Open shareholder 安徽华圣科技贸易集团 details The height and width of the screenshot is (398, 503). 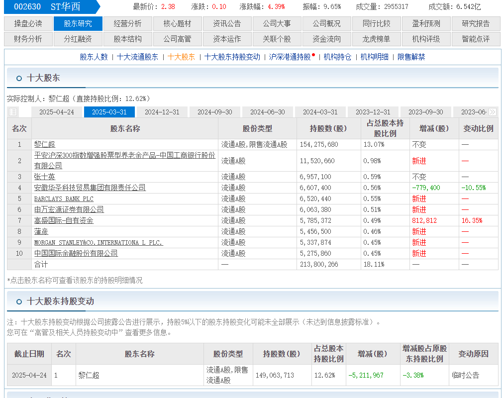pos(90,188)
